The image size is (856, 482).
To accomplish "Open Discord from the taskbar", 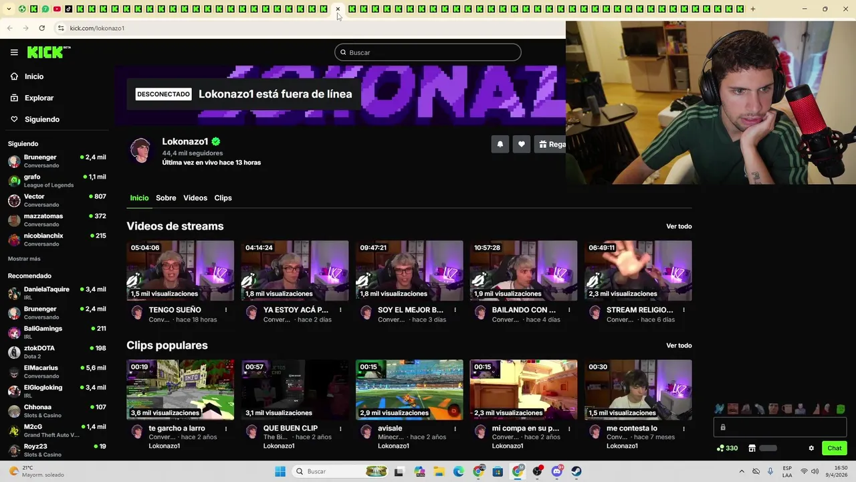I will tap(557, 471).
